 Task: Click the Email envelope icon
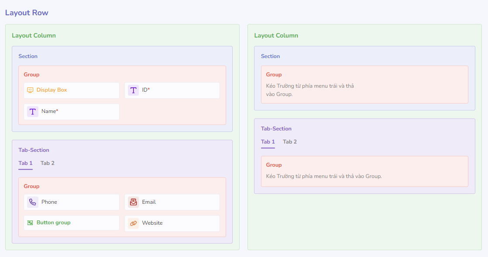coord(133,202)
